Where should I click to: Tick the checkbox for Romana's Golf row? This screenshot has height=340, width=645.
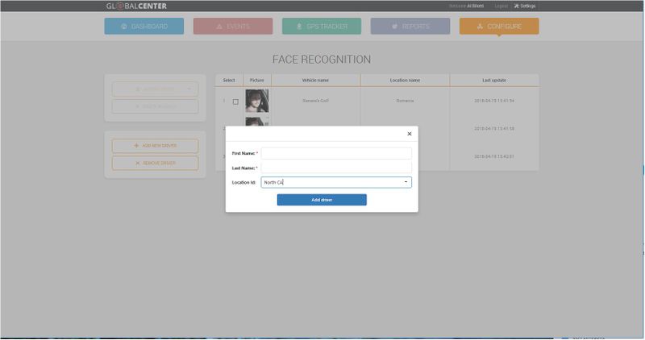pyautogui.click(x=235, y=102)
